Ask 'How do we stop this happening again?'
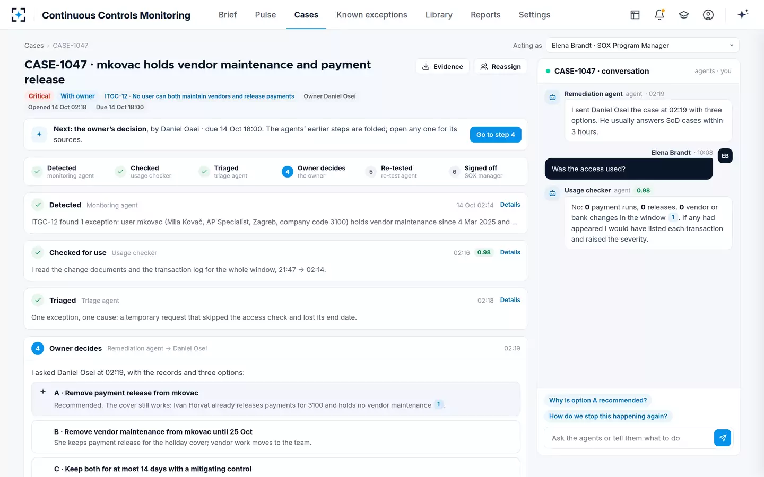The image size is (764, 477). pyautogui.click(x=608, y=416)
